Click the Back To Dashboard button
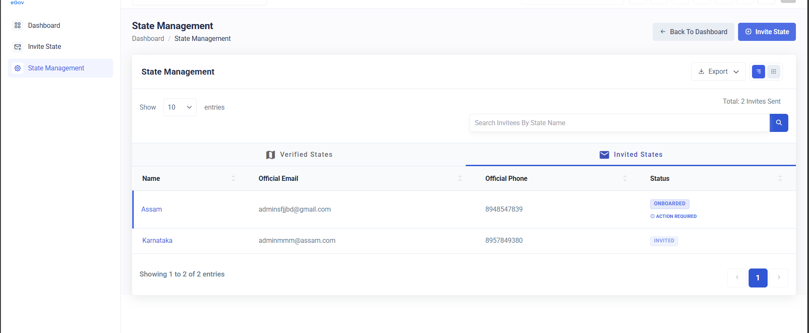 tap(693, 32)
